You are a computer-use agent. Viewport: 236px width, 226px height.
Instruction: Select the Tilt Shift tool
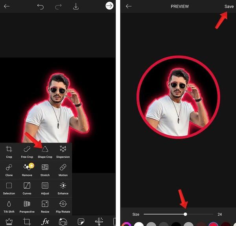(9, 207)
